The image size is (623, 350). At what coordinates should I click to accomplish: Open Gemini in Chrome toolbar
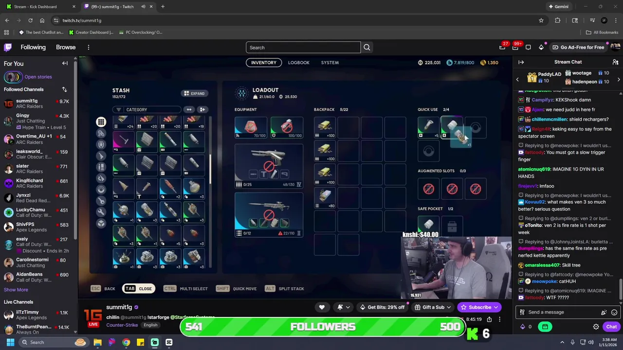[x=558, y=6]
